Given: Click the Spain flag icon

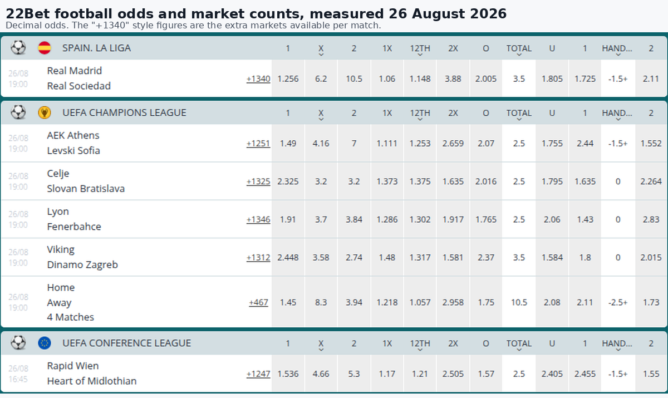Looking at the screenshot, I should click(x=45, y=48).
